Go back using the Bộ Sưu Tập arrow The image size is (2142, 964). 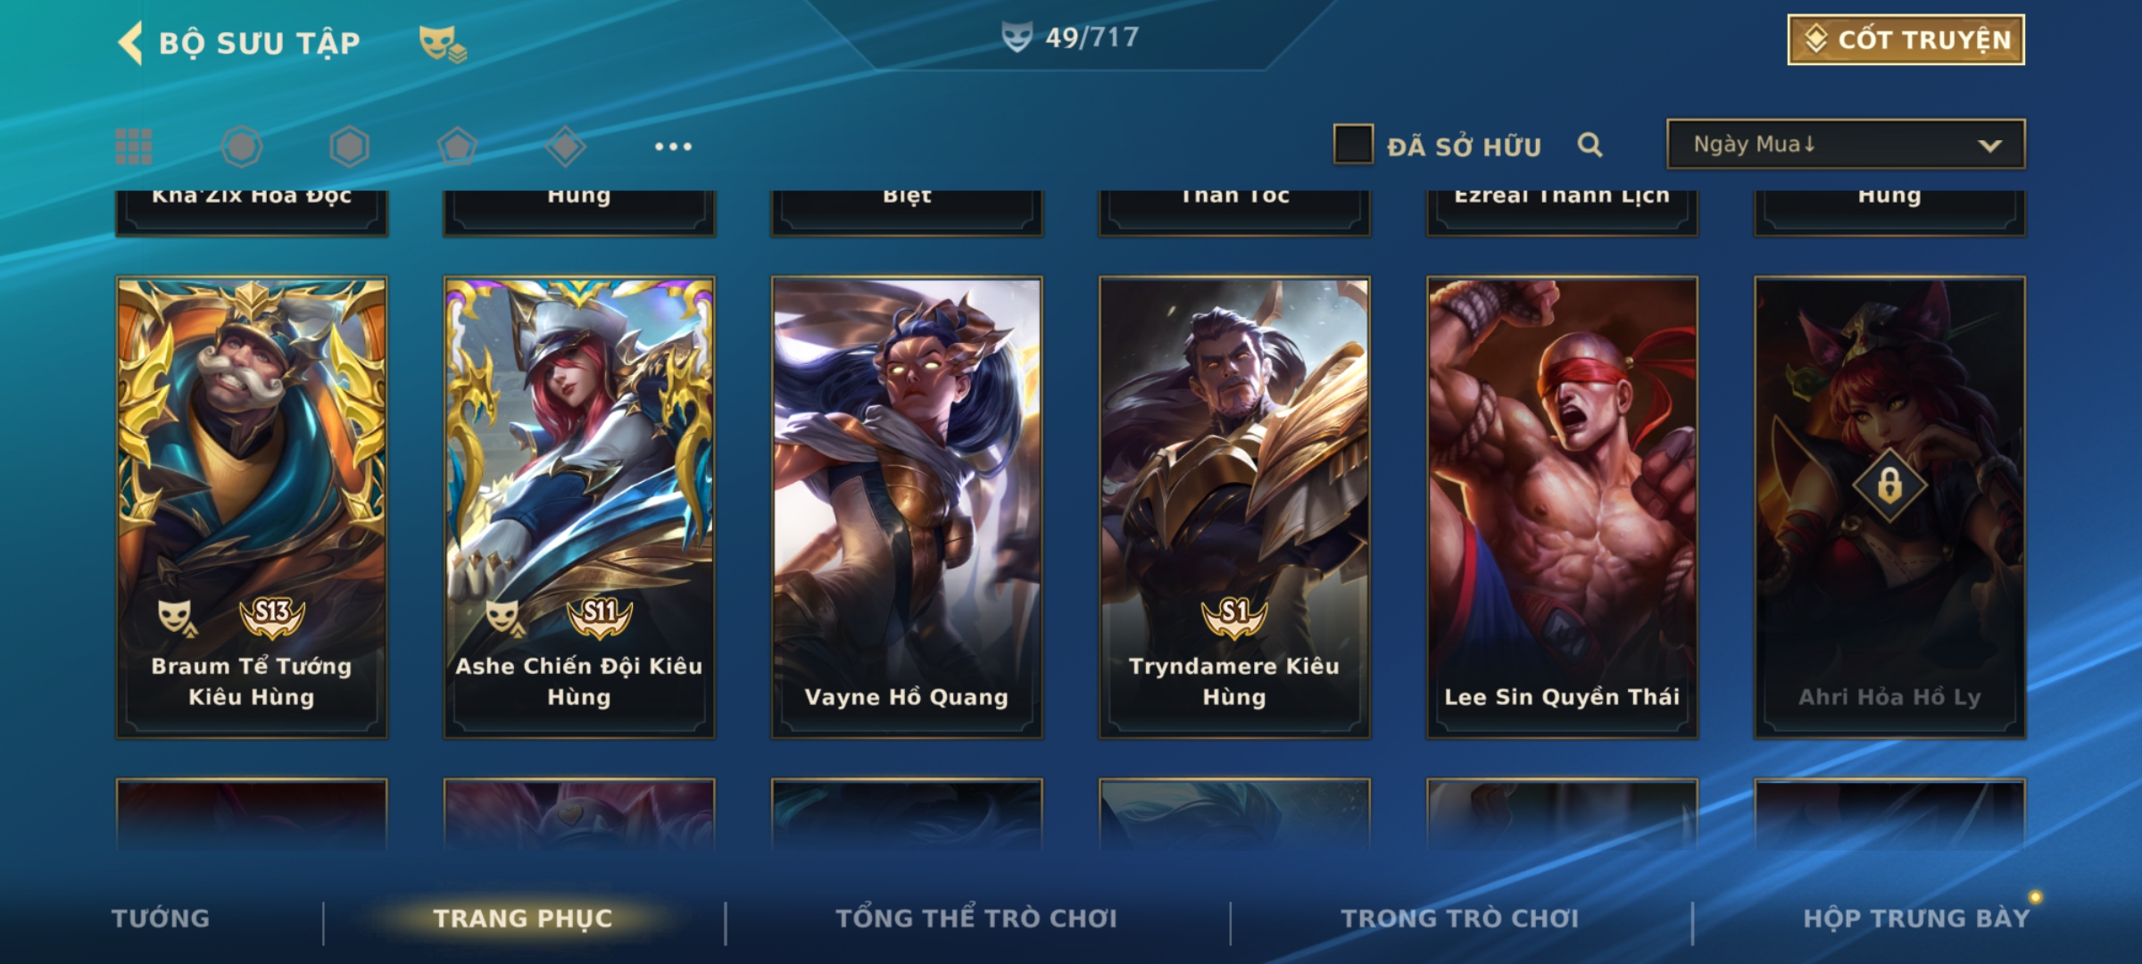(130, 43)
